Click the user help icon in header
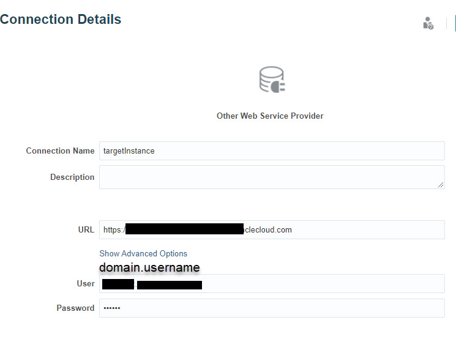 pos(428,23)
